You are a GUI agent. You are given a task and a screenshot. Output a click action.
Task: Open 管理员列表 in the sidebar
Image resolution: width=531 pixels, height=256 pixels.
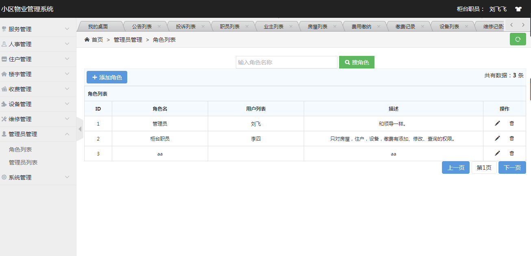23,162
